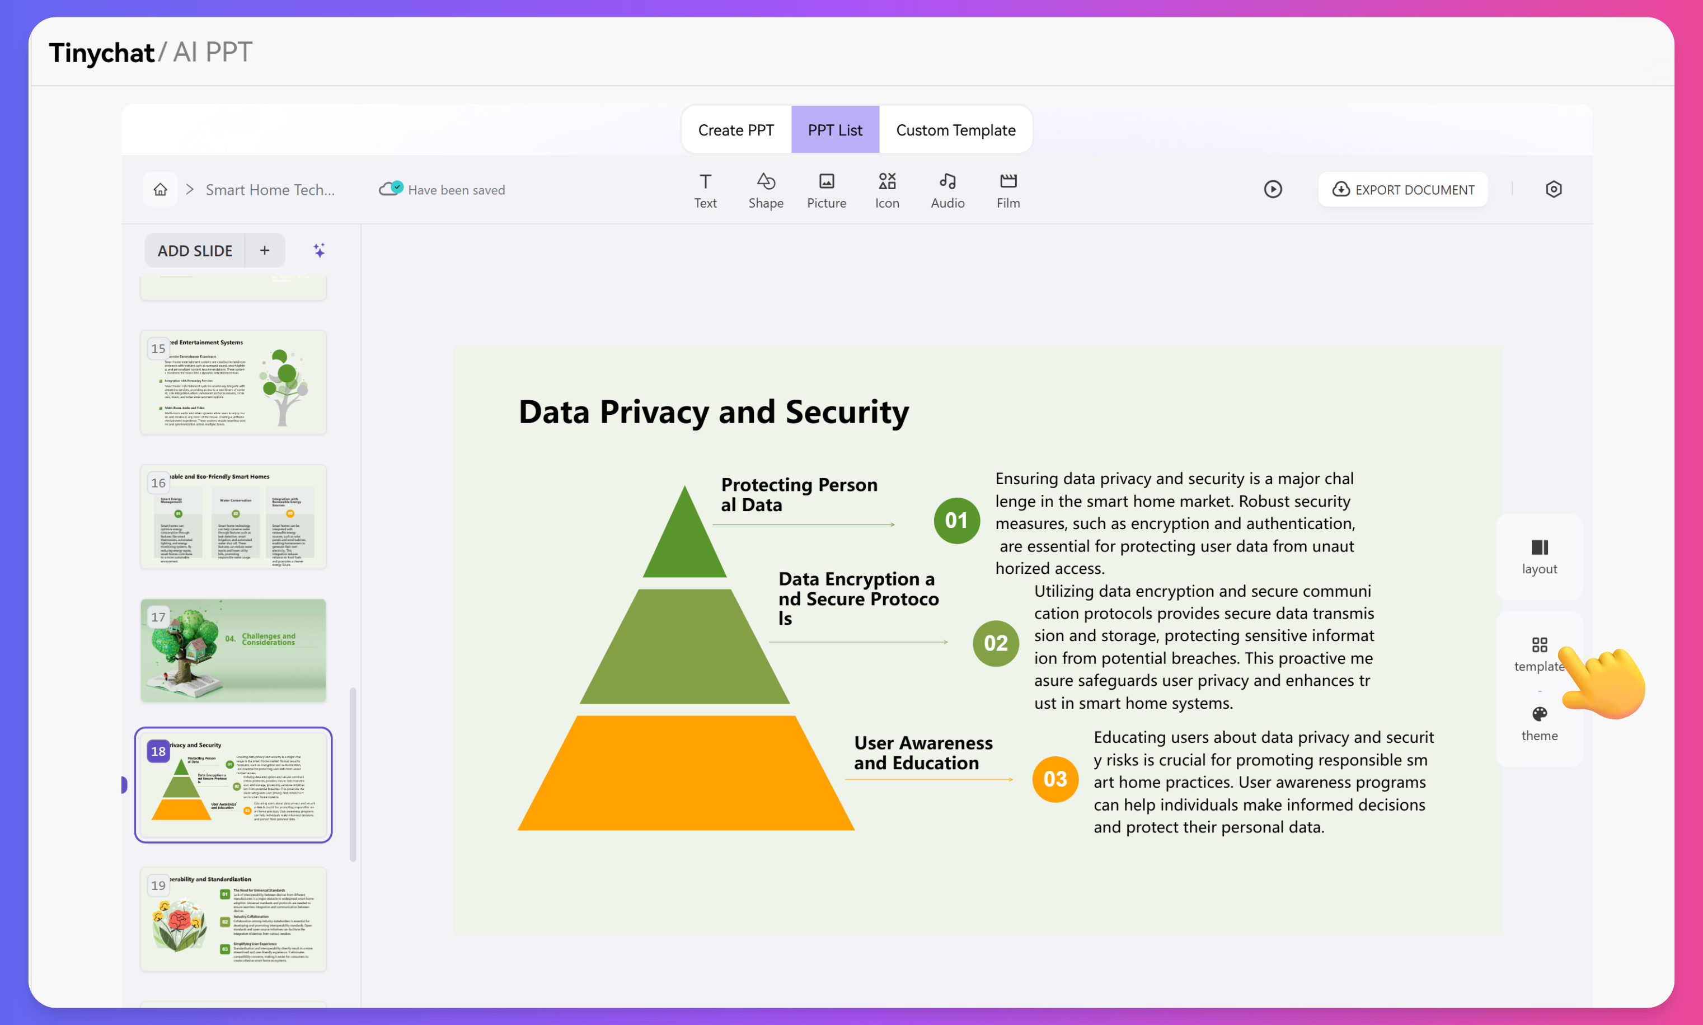Click the Protecting Personal Data heading
The width and height of the screenshot is (1703, 1025).
click(x=799, y=494)
